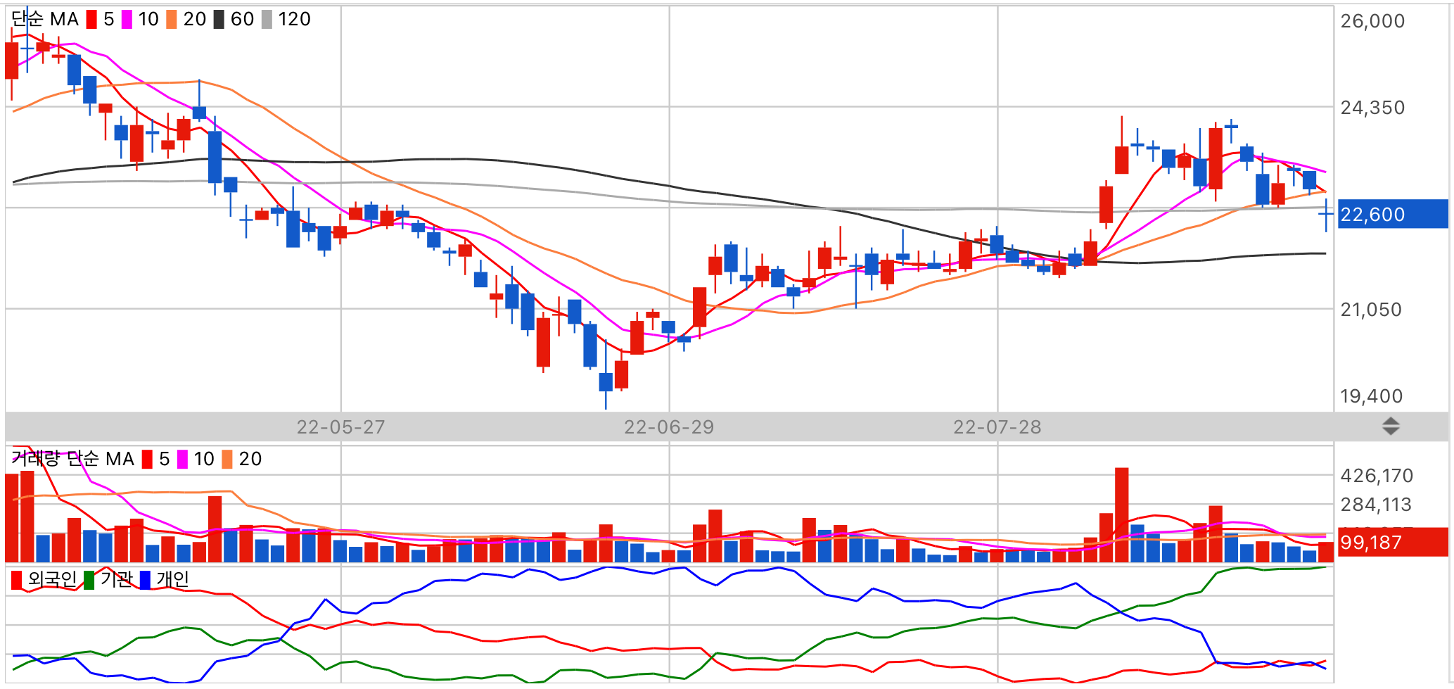Click the latest candlestick at chart's right edge
This screenshot has width=1454, height=689.
pyautogui.click(x=1326, y=215)
